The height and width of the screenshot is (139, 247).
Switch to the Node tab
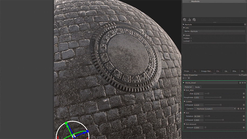click(197, 87)
